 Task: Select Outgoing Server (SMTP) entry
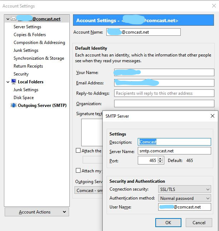click(x=42, y=105)
